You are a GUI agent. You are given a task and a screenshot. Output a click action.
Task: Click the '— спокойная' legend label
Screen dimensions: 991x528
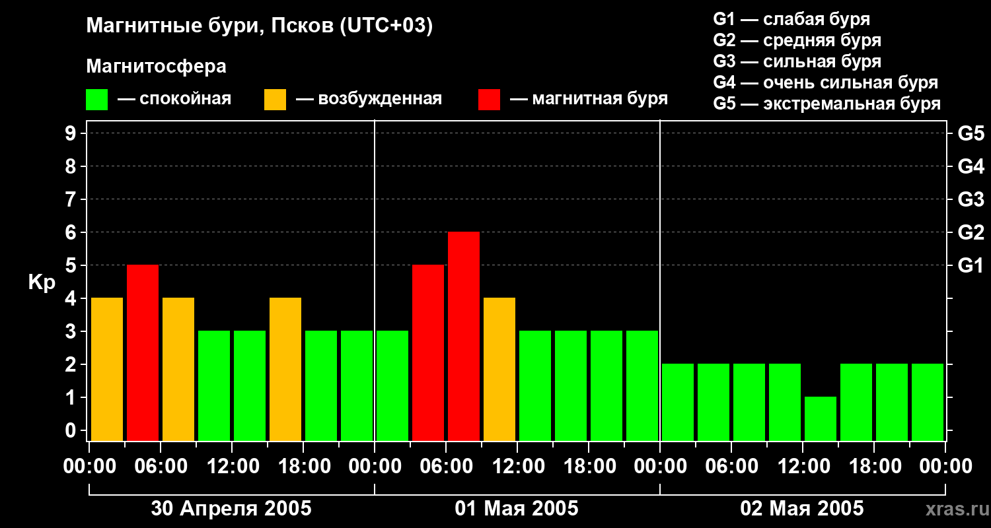(174, 99)
